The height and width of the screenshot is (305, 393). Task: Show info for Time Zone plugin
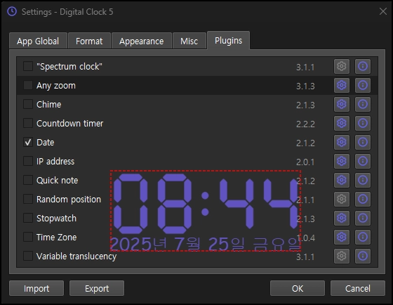[x=363, y=237]
